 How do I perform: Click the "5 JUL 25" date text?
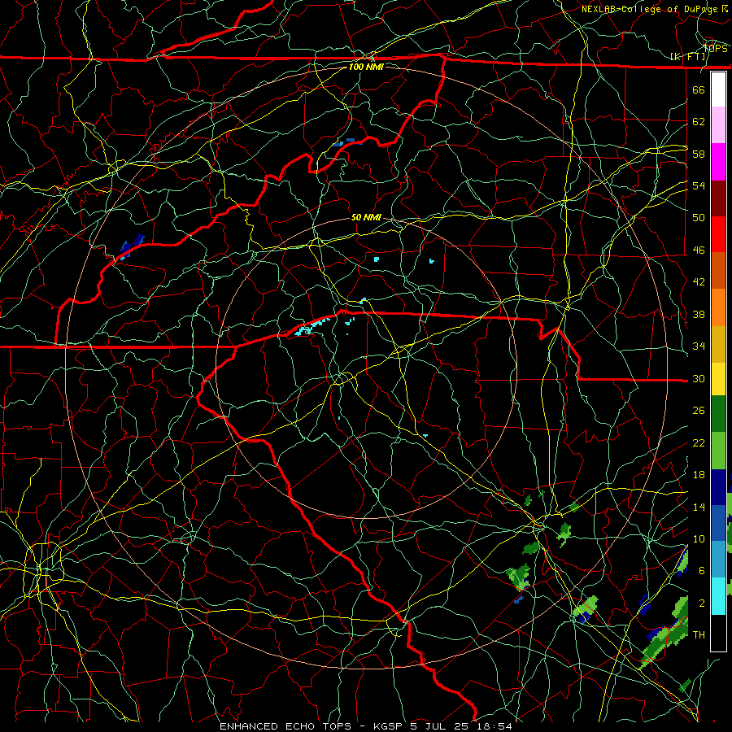(x=441, y=726)
